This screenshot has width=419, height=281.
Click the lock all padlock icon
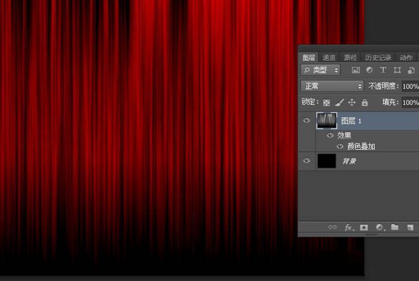(365, 102)
